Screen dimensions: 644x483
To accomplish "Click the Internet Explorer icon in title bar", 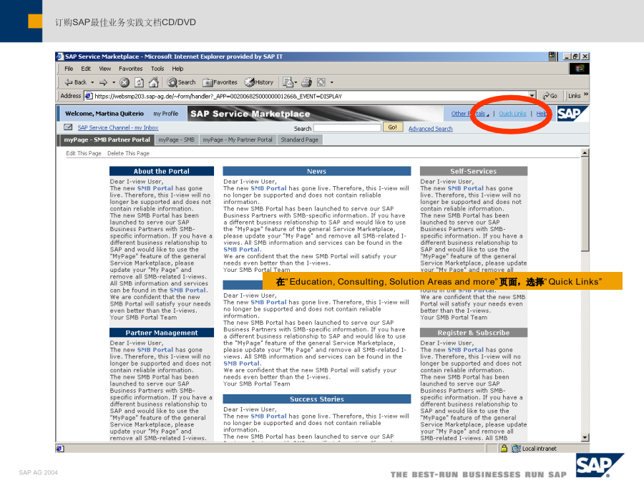I will [x=60, y=57].
